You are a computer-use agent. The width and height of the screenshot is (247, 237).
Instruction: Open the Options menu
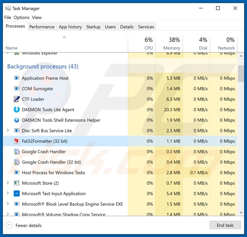point(22,17)
